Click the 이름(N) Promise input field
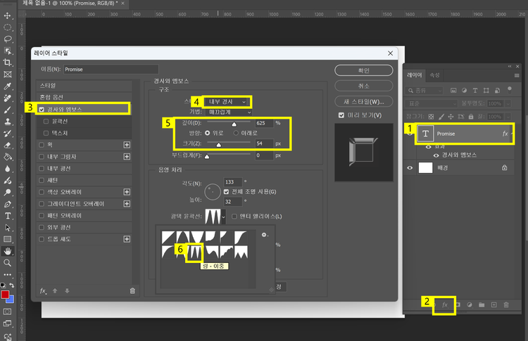The width and height of the screenshot is (528, 341). (x=111, y=70)
